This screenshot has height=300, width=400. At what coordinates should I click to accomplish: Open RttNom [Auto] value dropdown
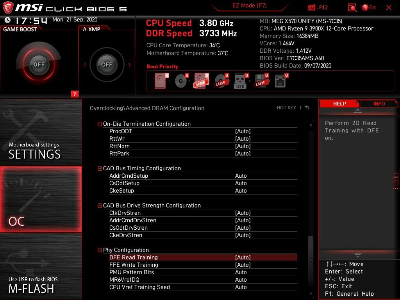point(243,146)
